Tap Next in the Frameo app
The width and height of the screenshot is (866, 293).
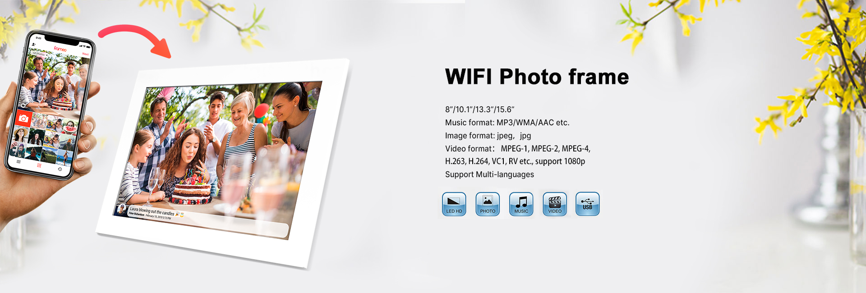pos(85,54)
